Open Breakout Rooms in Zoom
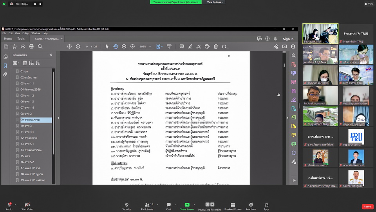Viewport: 376px width, 212px height. point(233,206)
